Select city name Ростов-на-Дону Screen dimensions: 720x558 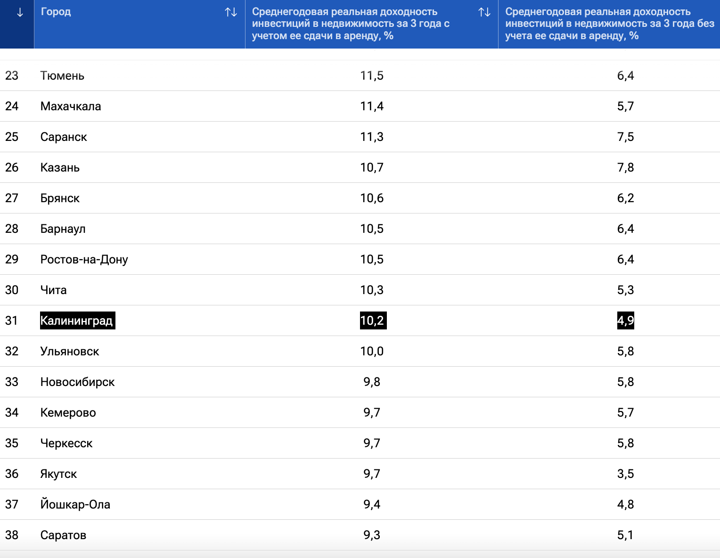click(84, 260)
